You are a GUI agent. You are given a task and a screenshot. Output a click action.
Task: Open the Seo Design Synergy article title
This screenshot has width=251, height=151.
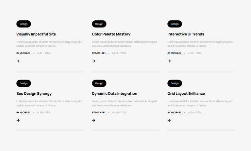(x=34, y=94)
